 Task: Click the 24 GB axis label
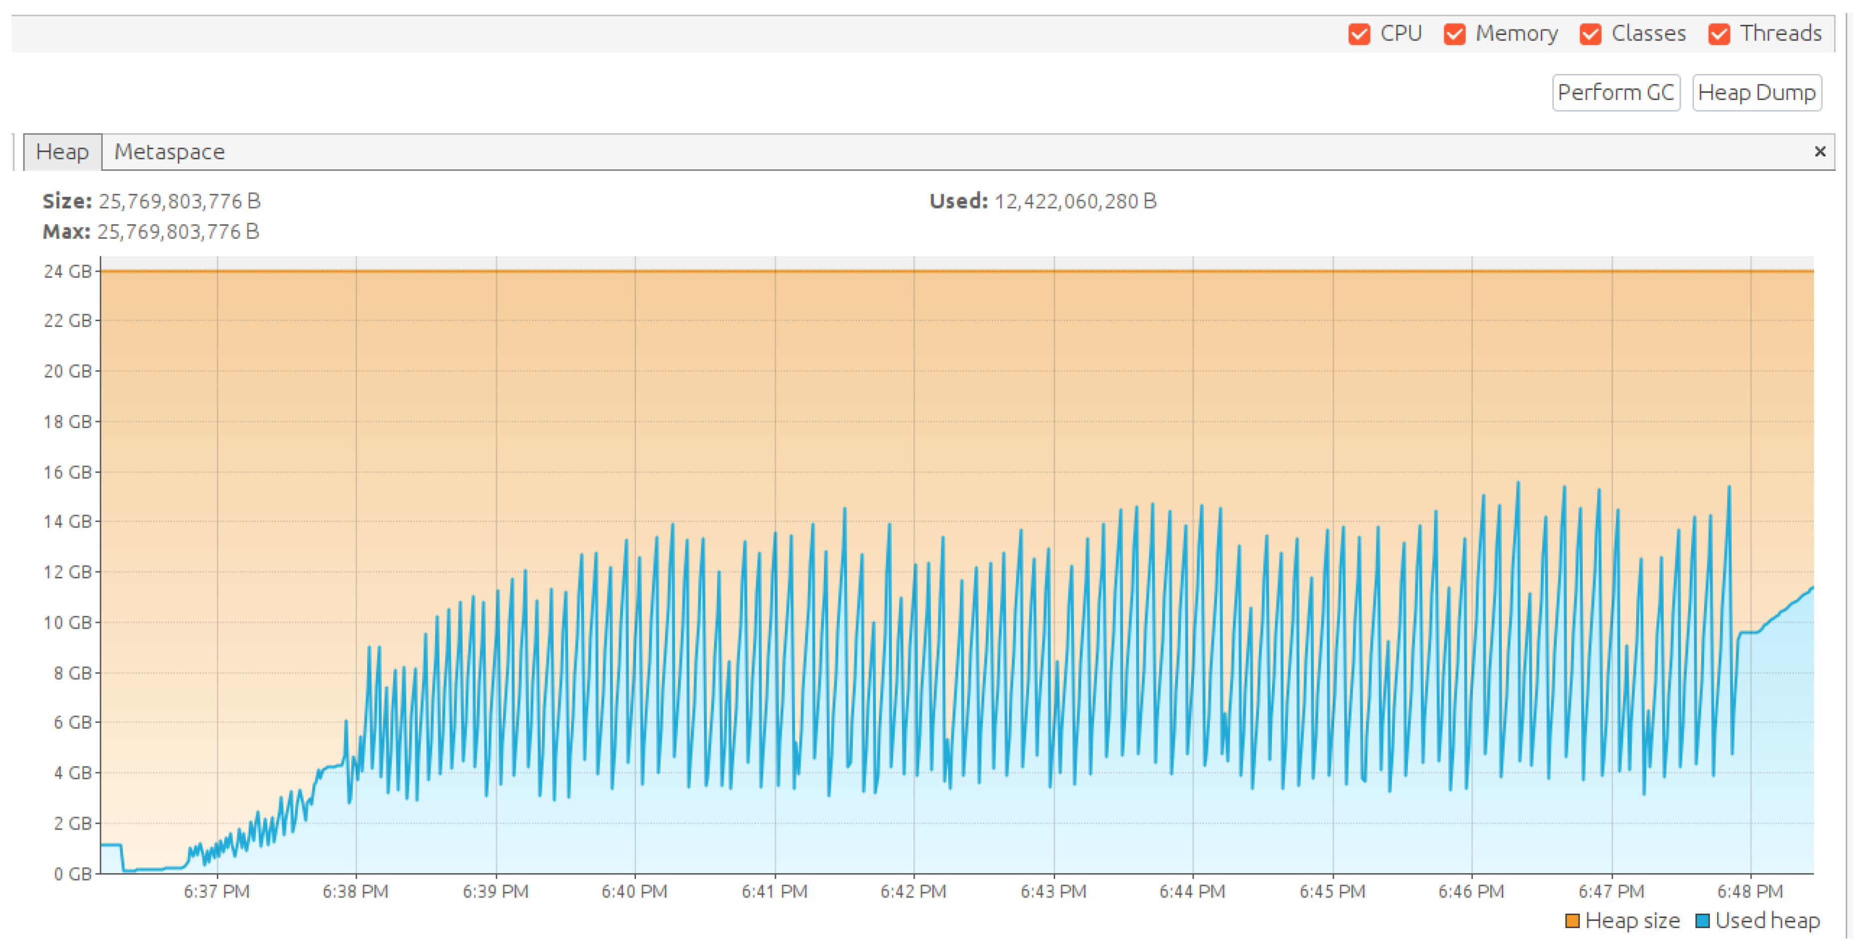click(68, 272)
